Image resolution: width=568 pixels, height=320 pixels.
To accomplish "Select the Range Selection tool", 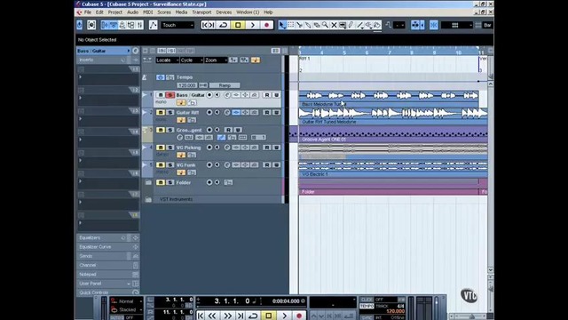I will 291,25.
